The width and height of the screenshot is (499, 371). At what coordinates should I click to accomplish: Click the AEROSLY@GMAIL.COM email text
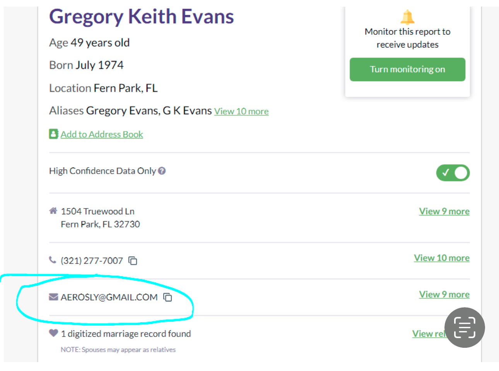[109, 297]
